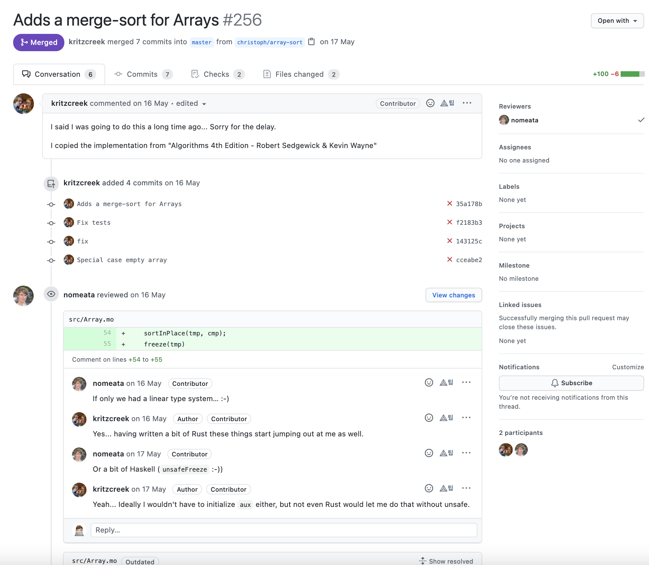649x565 pixels.
Task: Open the Commits tab
Action: (x=143, y=74)
